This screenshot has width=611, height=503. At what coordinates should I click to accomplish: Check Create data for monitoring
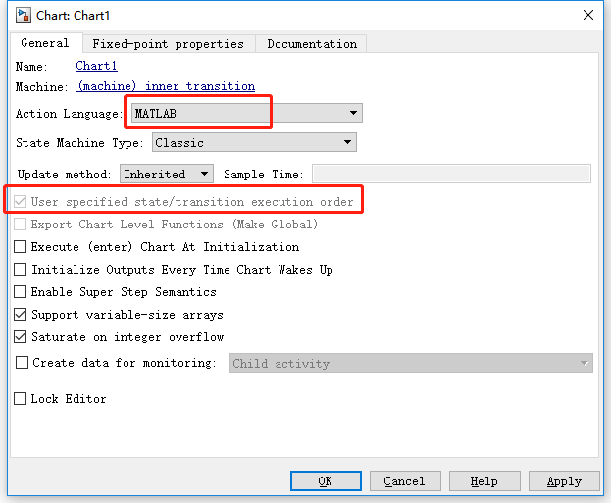(x=22, y=363)
